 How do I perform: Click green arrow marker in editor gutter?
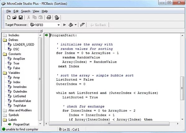pos(46,35)
